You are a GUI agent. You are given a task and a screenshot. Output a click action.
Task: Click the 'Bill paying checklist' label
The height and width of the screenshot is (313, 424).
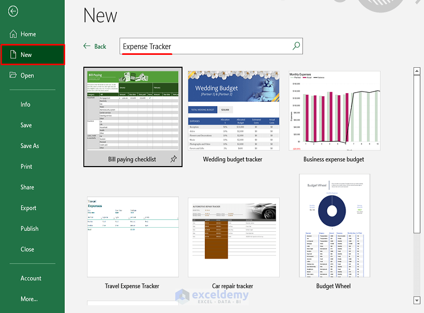coord(132,159)
